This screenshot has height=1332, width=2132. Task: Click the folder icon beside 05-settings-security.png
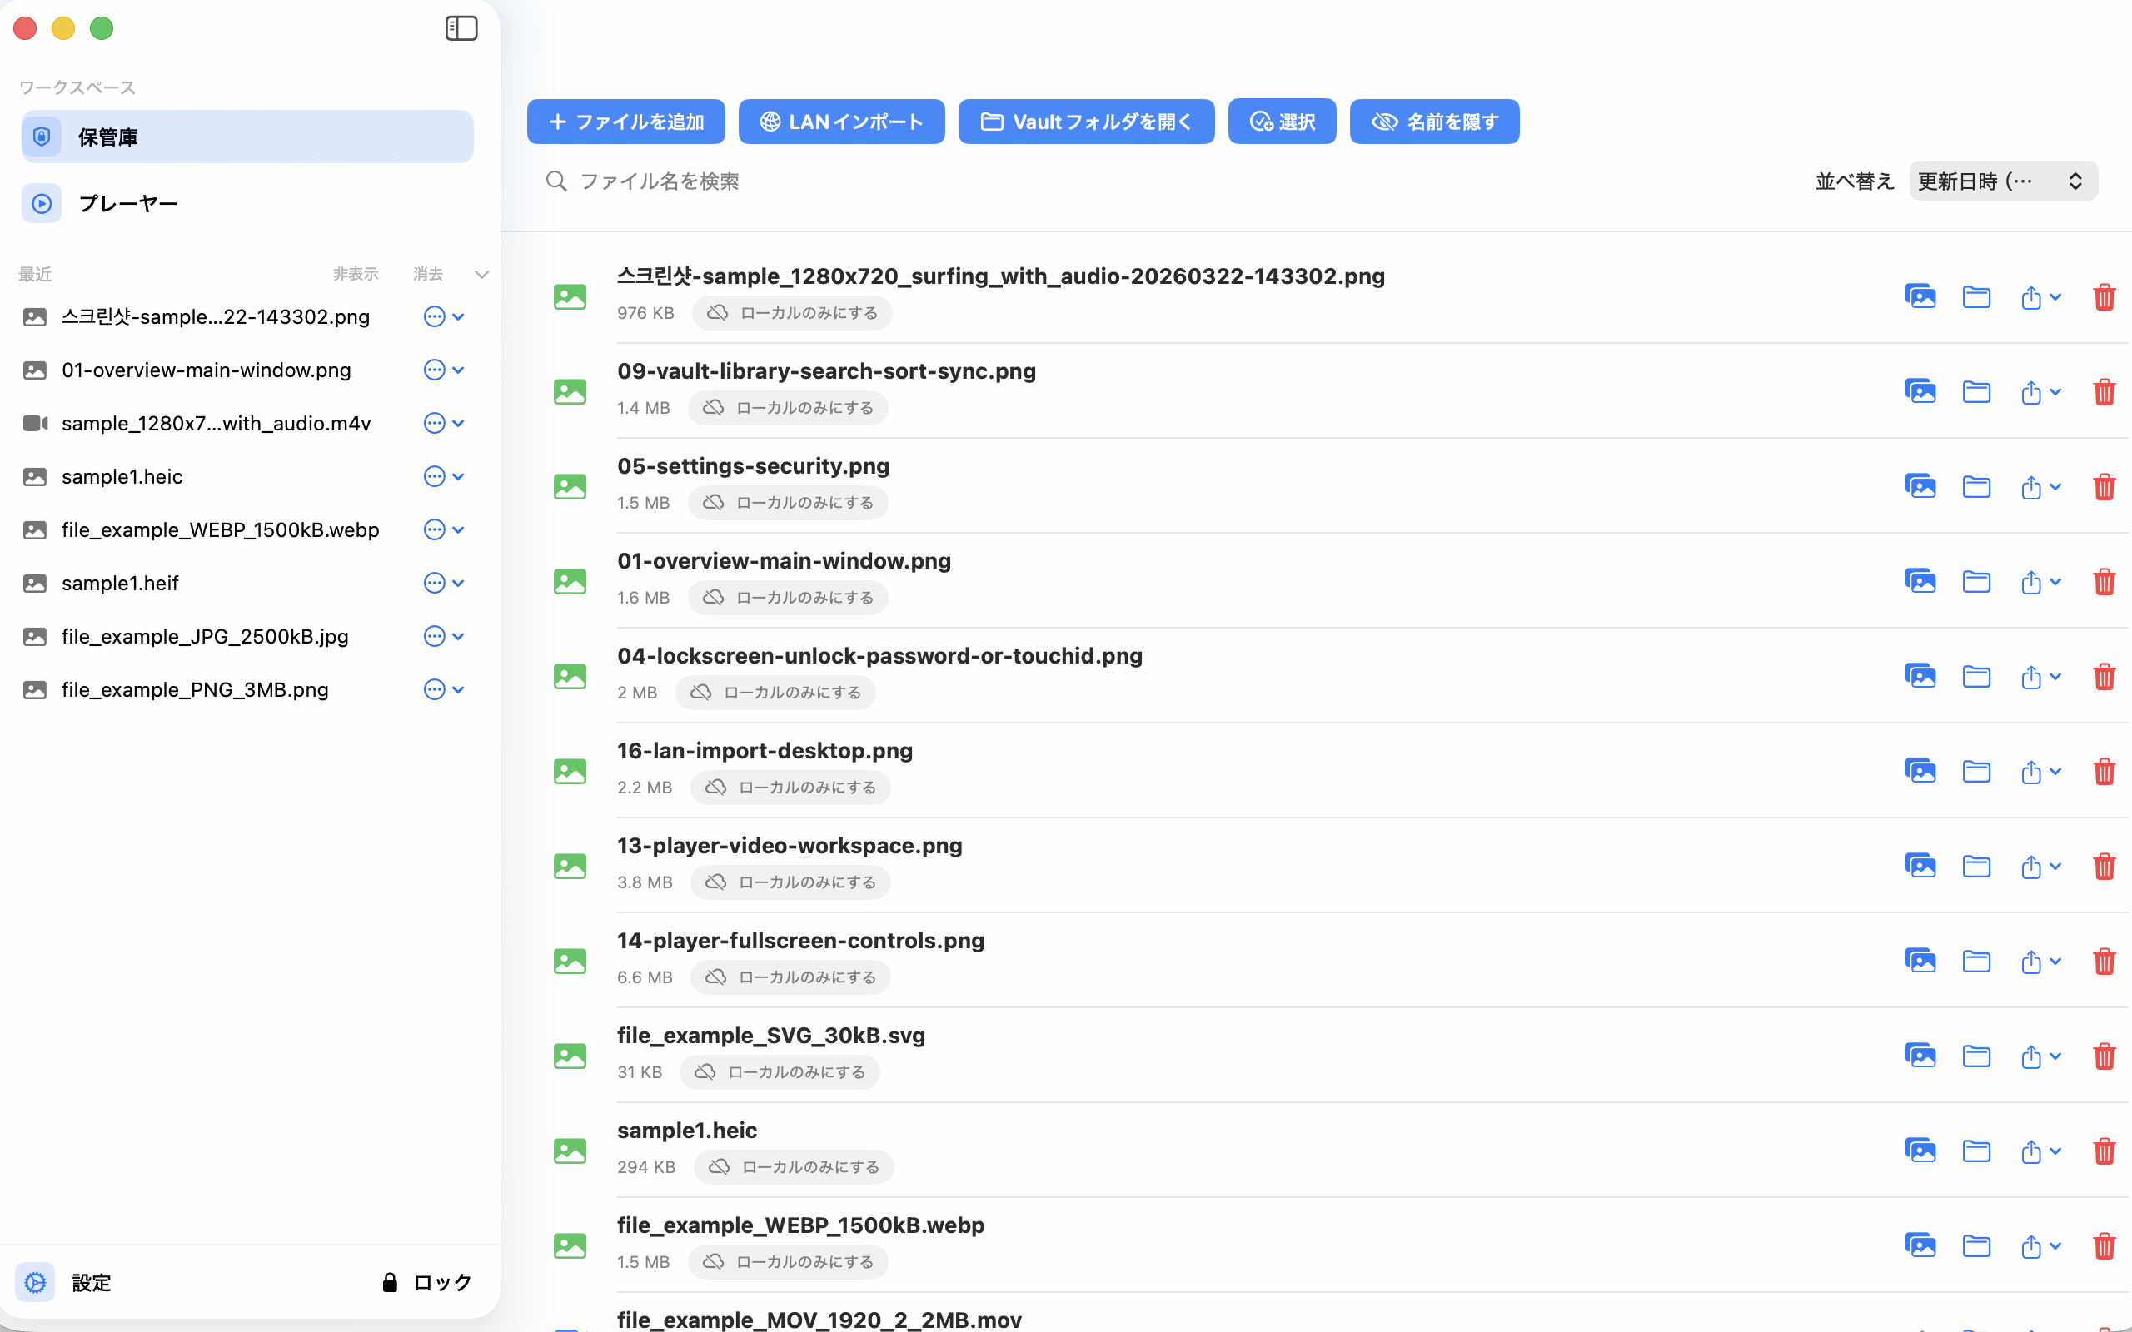1977,486
